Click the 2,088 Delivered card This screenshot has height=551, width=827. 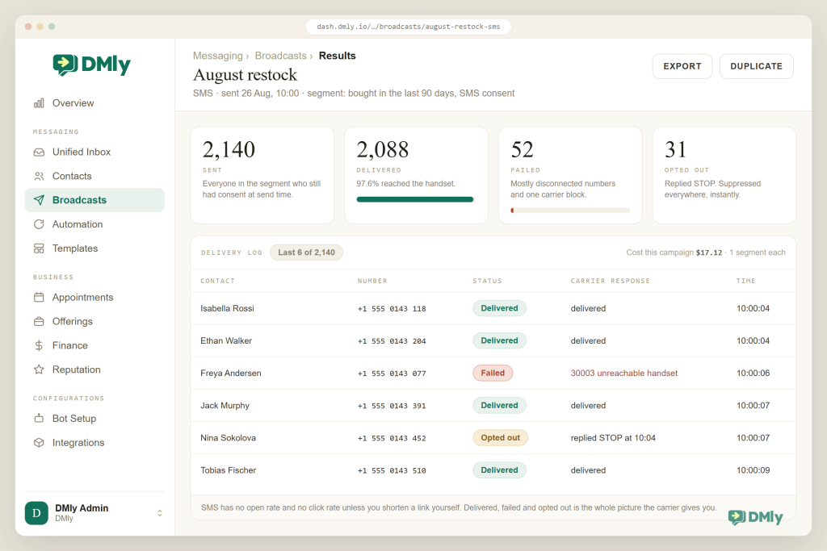point(416,175)
